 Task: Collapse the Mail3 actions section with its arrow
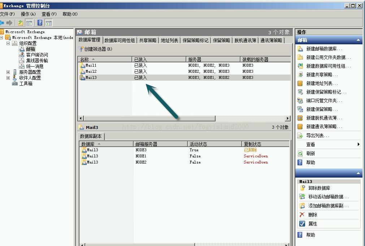(x=358, y=173)
